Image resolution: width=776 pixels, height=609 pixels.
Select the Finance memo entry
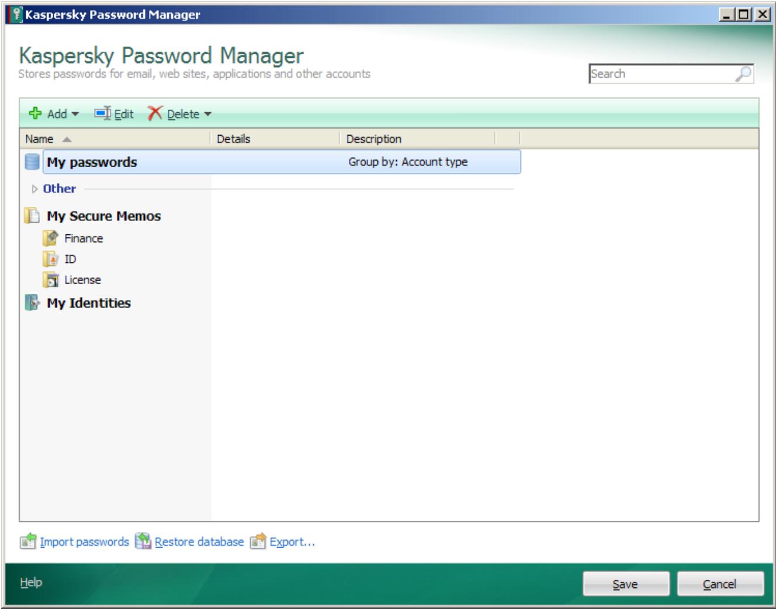pos(84,238)
